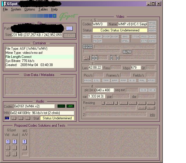186x163 pixels.
Task: Click the PROG indicator
Action: (87, 80)
